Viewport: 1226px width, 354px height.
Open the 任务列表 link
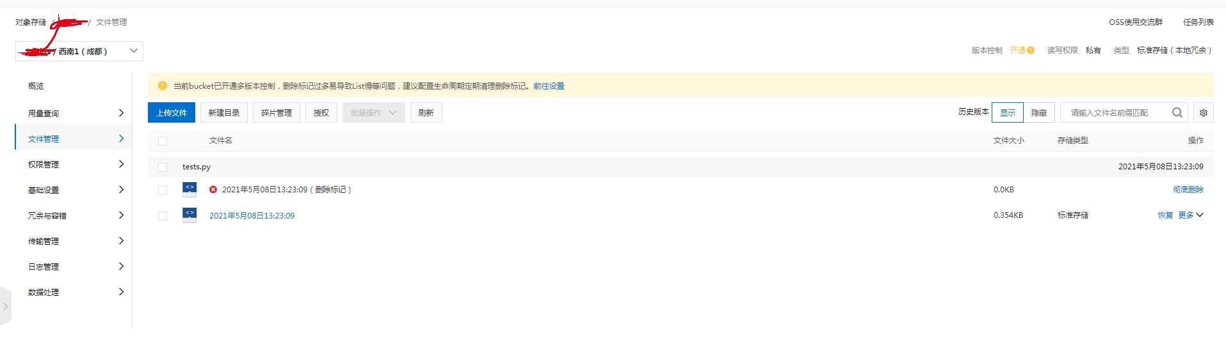pos(1198,22)
